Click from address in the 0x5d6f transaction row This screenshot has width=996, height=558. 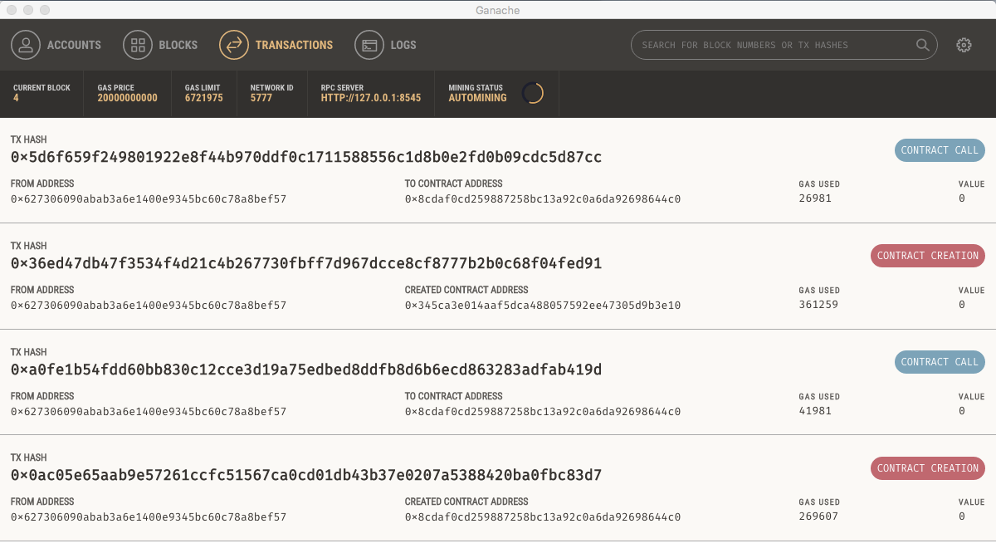point(149,198)
